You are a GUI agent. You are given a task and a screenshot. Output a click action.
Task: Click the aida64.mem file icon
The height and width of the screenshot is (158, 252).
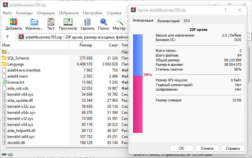[x=4, y=76]
